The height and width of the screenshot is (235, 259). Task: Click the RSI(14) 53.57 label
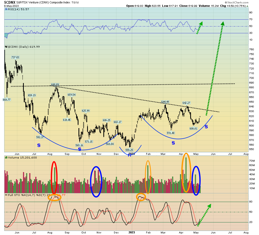[x=19, y=9]
